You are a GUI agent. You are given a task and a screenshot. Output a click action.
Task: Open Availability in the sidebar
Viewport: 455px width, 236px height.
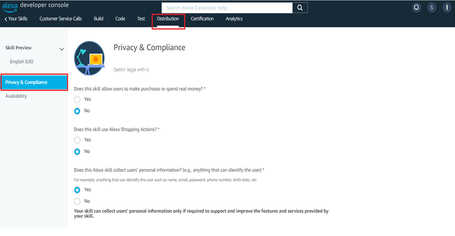(16, 96)
